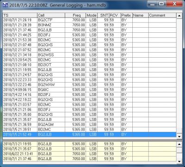
Task: Click the SNT column header
Action: pos(103,15)
